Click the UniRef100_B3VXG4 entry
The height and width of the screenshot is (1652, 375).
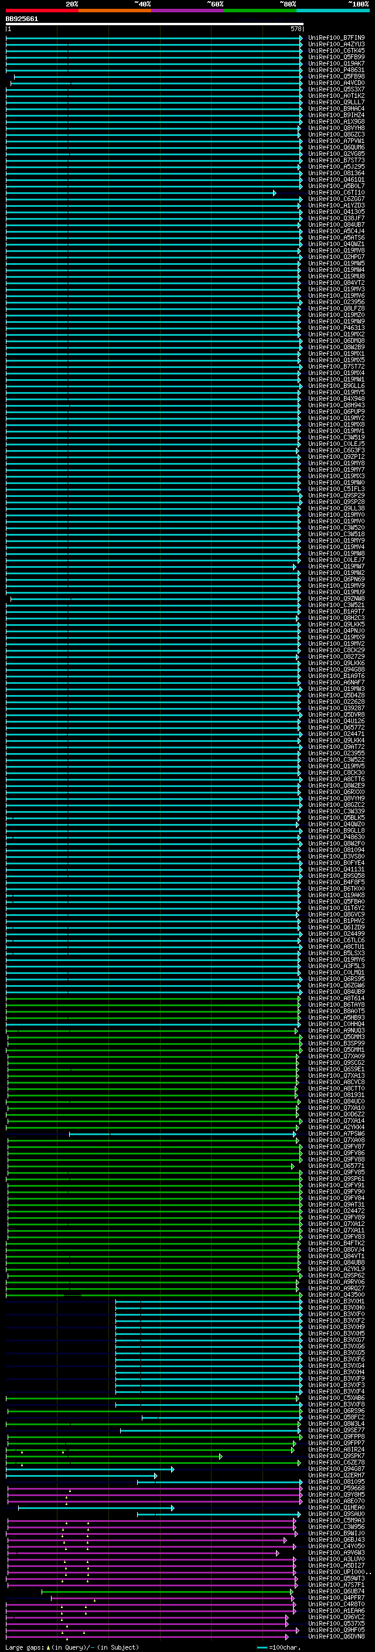coord(336,1365)
